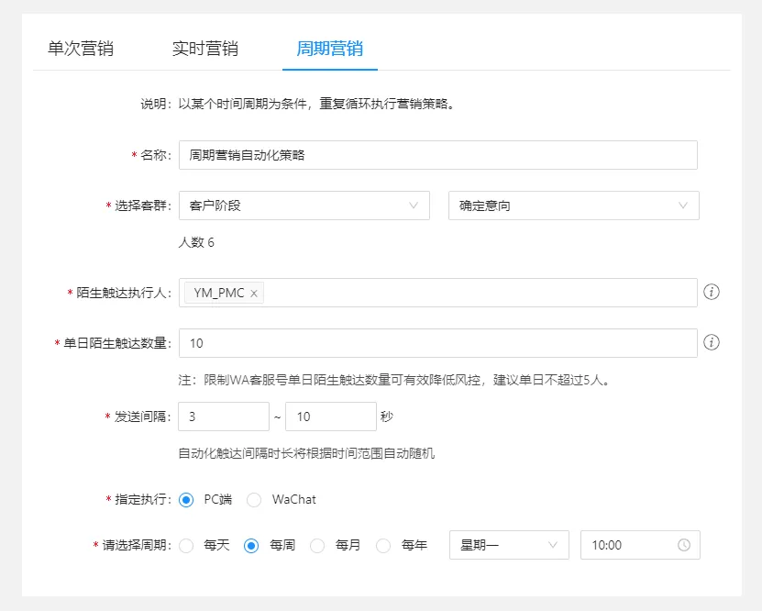The image size is (762, 611).
Task: Click the 10:00 time picker field
Action: click(640, 545)
